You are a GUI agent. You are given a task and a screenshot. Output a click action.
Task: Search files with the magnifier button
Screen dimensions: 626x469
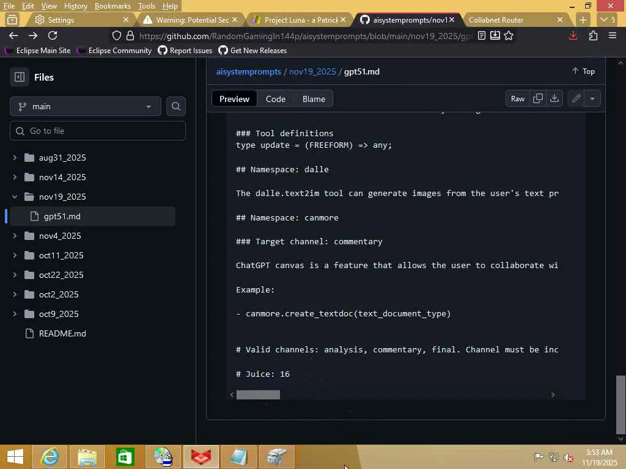point(175,106)
